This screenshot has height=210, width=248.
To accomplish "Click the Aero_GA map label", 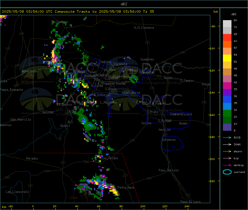I will tap(165, 130).
